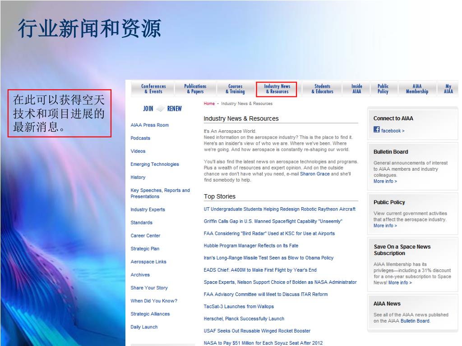
Task: Open When Did You Know? link
Action: [x=154, y=300]
